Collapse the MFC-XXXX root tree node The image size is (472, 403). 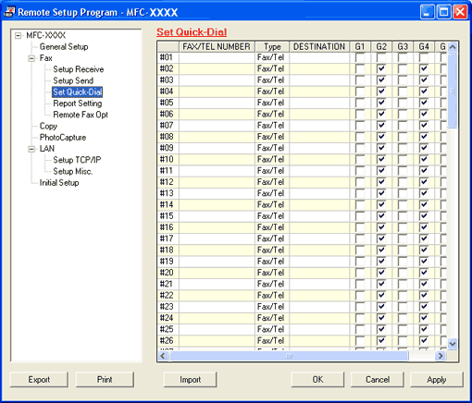19,36
